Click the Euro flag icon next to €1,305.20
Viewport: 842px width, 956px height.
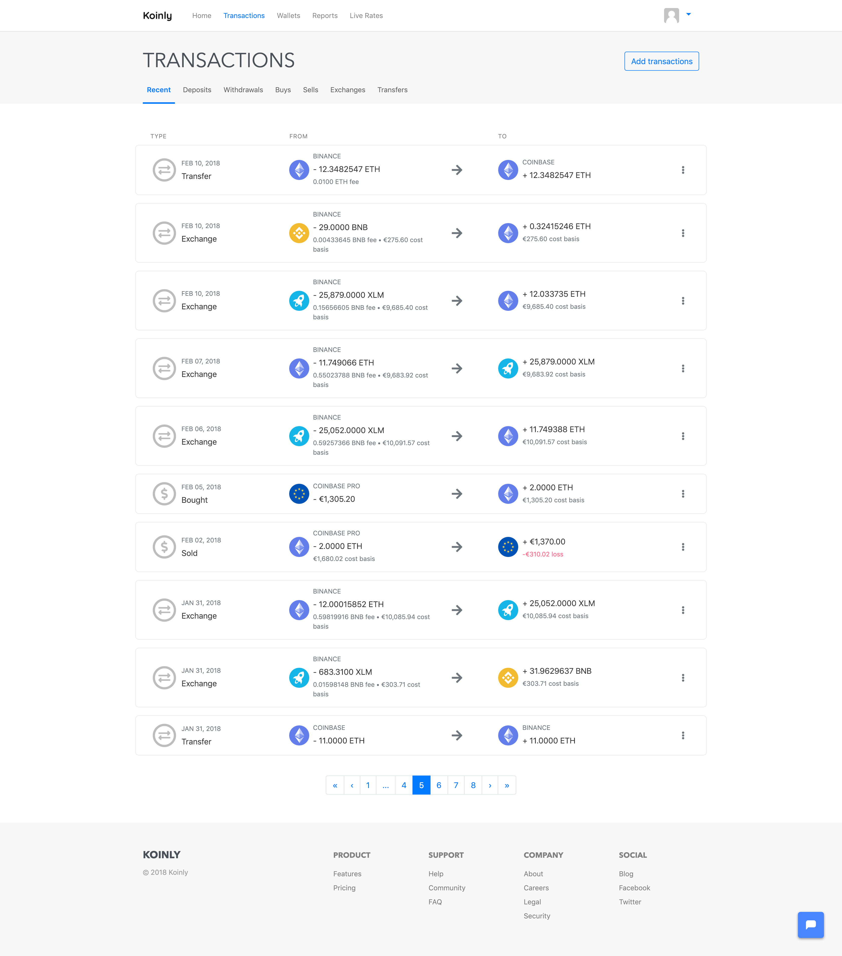(299, 494)
